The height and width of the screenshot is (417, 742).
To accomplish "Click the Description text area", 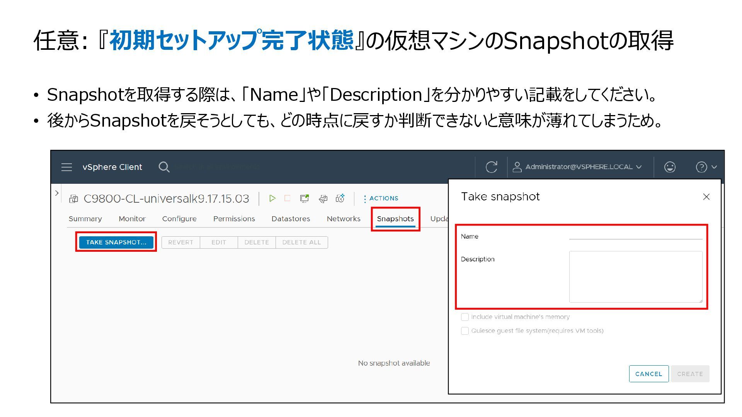I will coord(635,276).
